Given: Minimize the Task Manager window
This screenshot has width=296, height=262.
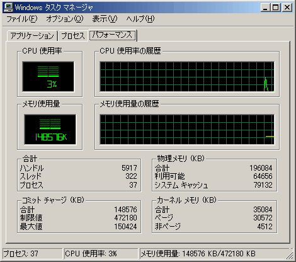Looking at the screenshot, I should [265, 8].
